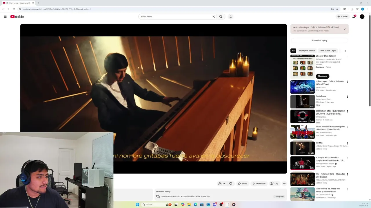Like the video with thumbs up
The width and height of the screenshot is (371, 208).
coord(222,184)
